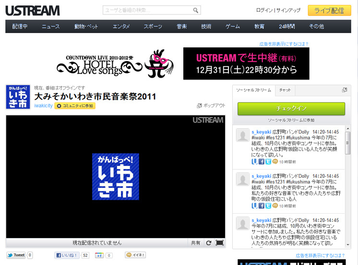Click the mixi イイネ！ button
Viewport: 358px width, 265px height.
click(135, 255)
